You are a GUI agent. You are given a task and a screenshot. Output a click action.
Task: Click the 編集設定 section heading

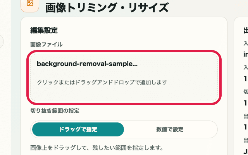(x=44, y=30)
